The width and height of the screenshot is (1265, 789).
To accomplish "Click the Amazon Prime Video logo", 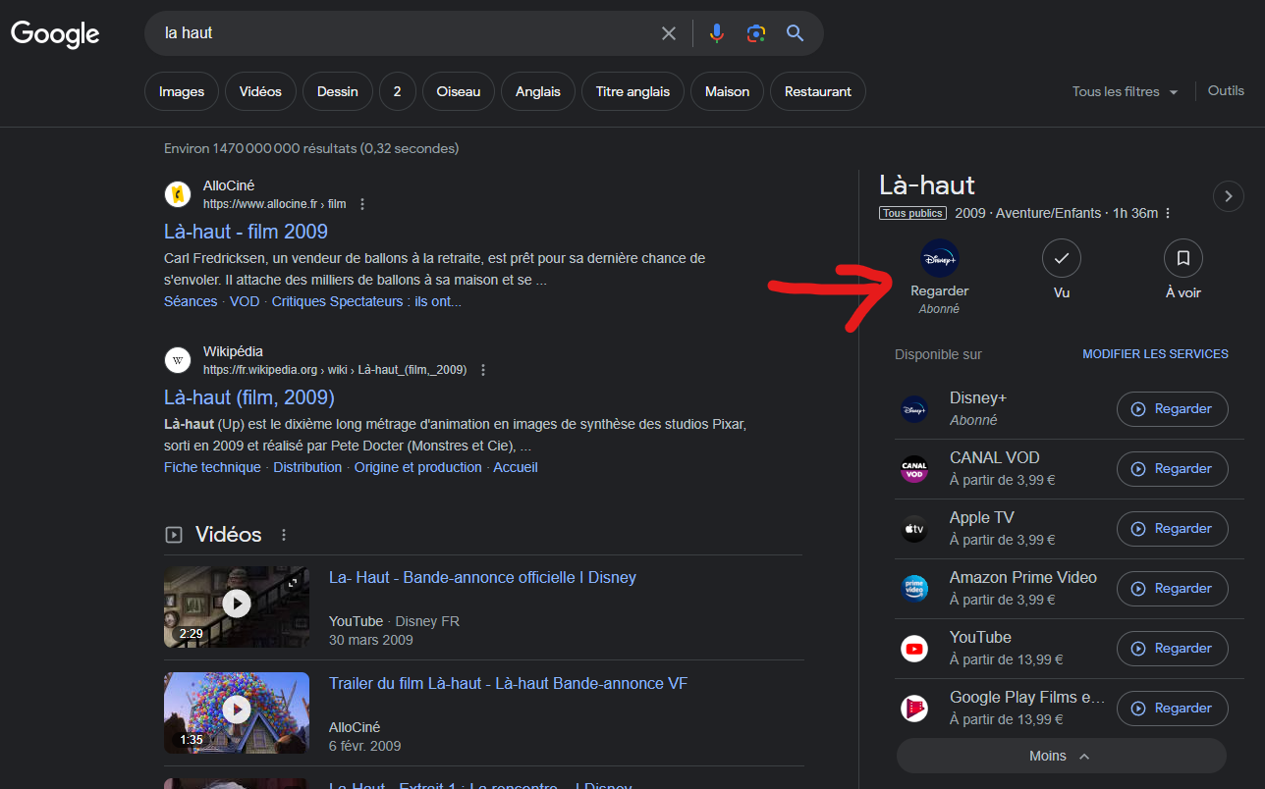I will [914, 589].
